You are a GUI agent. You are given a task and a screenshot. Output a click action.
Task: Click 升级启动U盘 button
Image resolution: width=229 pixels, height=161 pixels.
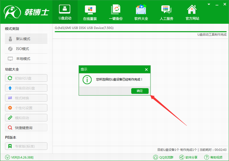[26, 88]
